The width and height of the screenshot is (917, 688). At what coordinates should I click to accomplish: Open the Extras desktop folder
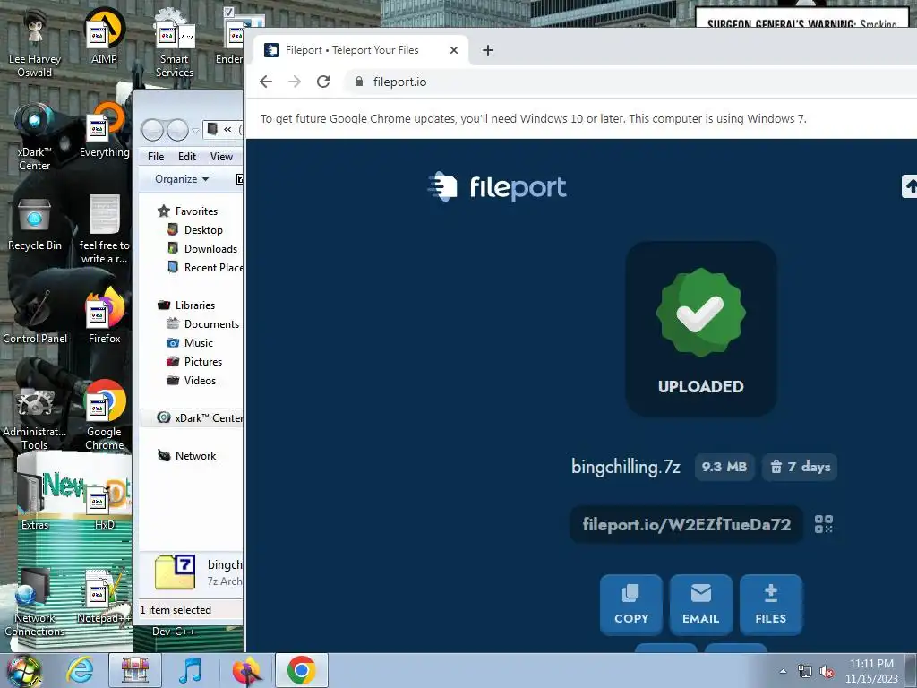(35, 501)
